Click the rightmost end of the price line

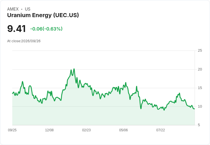[195, 109]
